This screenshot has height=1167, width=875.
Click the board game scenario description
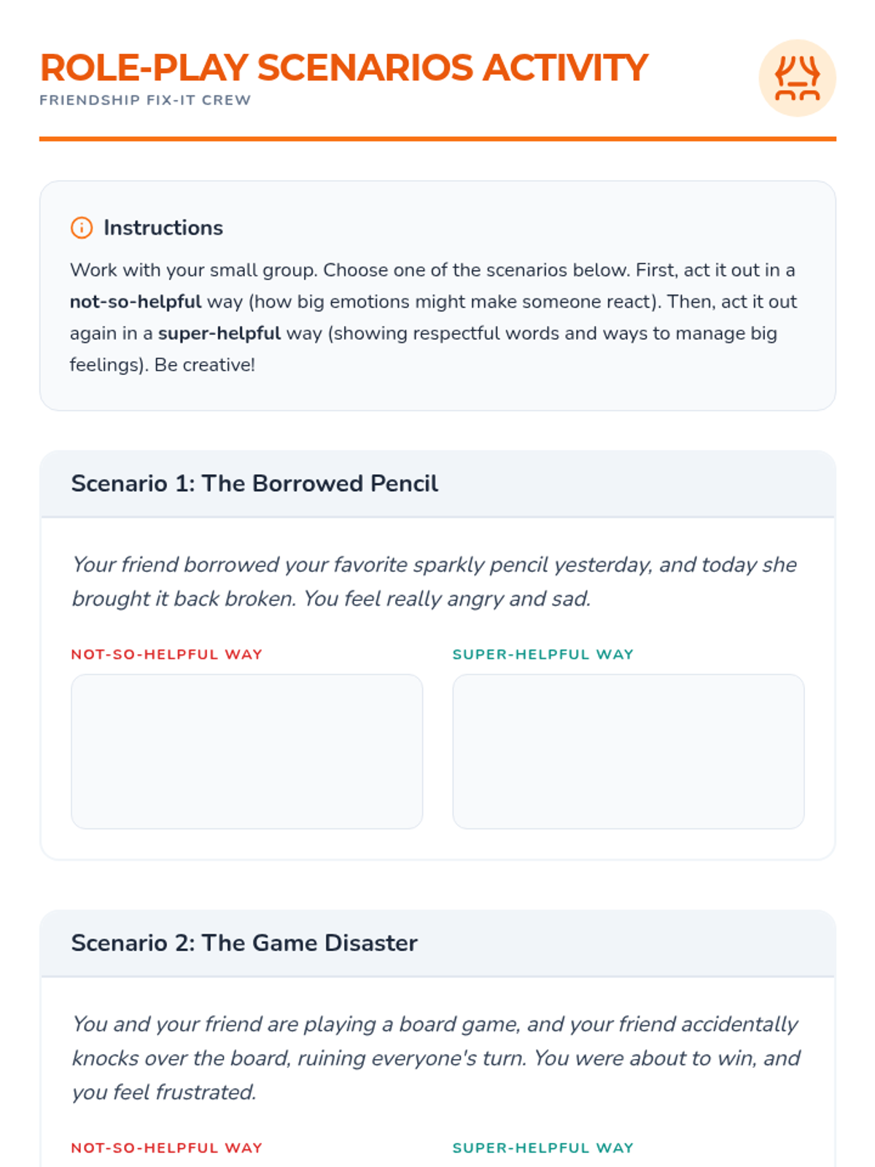(x=435, y=1058)
